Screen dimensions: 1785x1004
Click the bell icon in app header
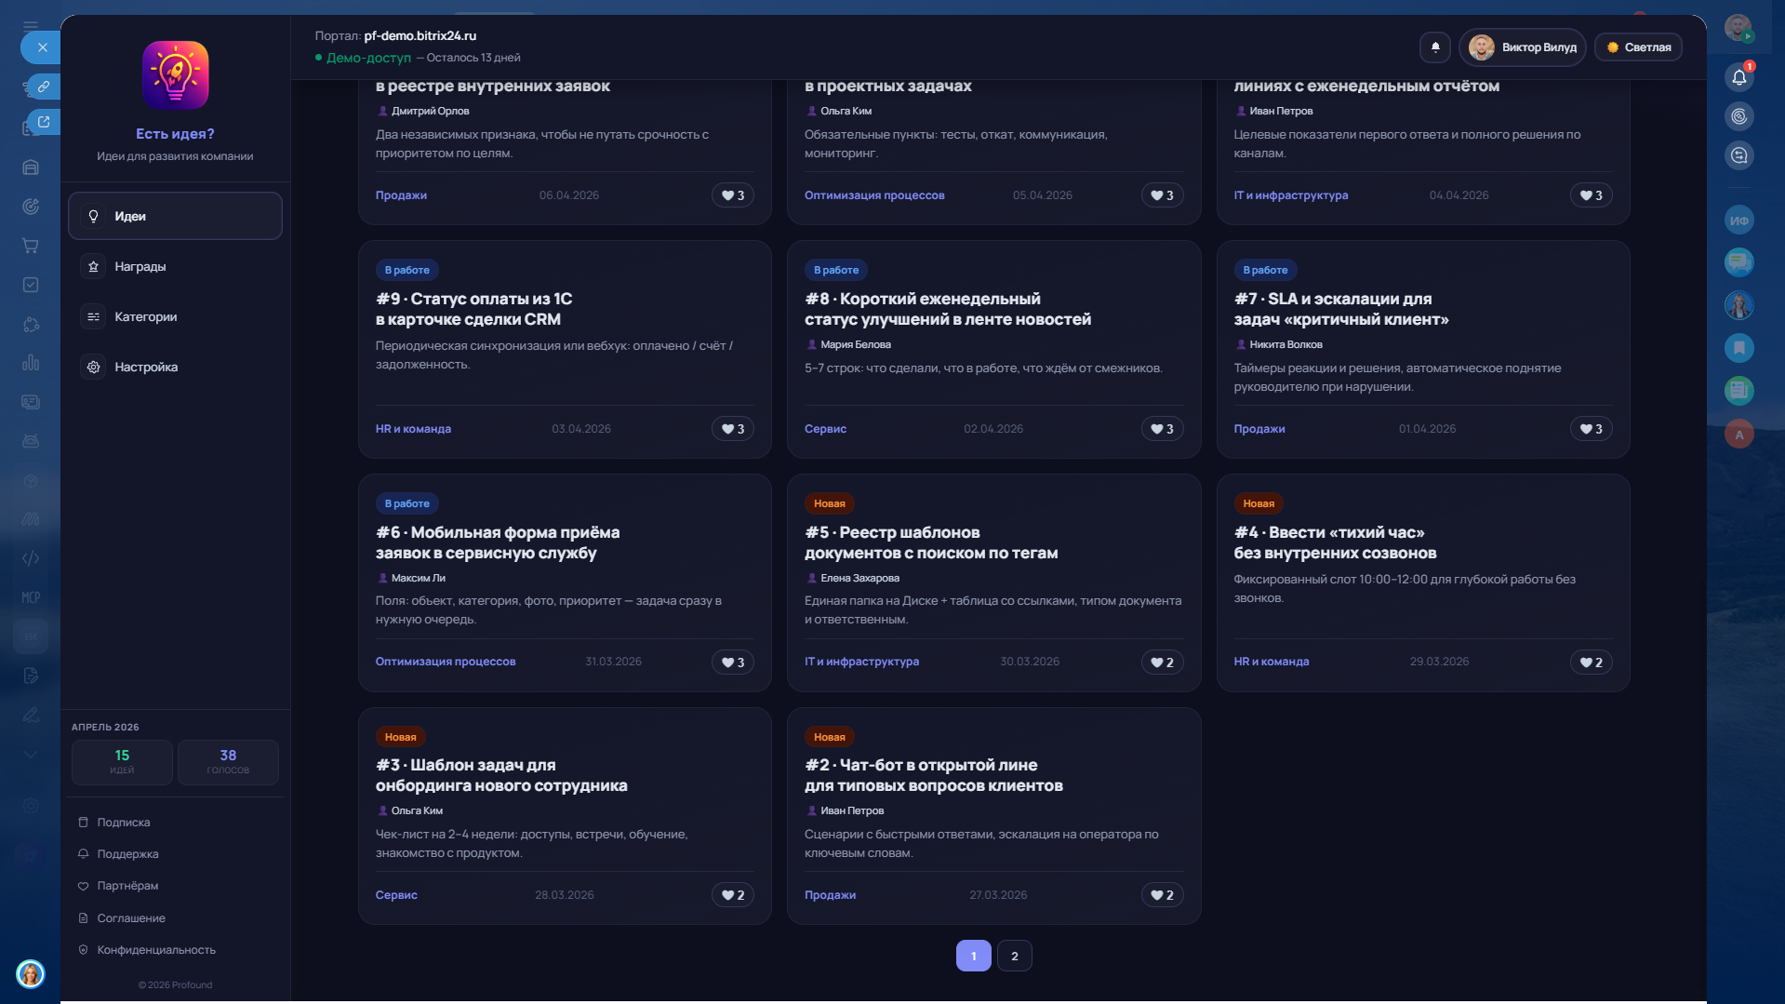(1435, 47)
